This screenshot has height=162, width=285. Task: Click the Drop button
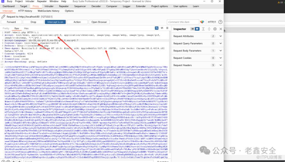(33, 22)
